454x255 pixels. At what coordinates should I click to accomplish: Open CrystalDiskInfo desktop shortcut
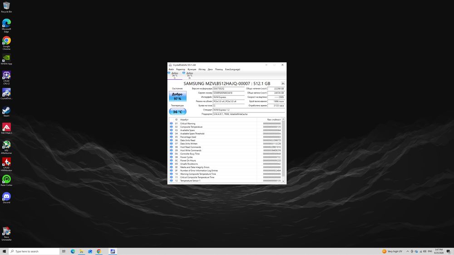pyautogui.click(x=6, y=94)
